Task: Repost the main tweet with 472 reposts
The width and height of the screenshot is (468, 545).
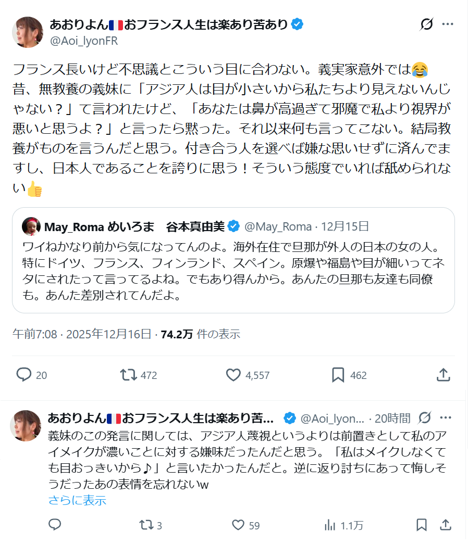Action: [x=126, y=375]
